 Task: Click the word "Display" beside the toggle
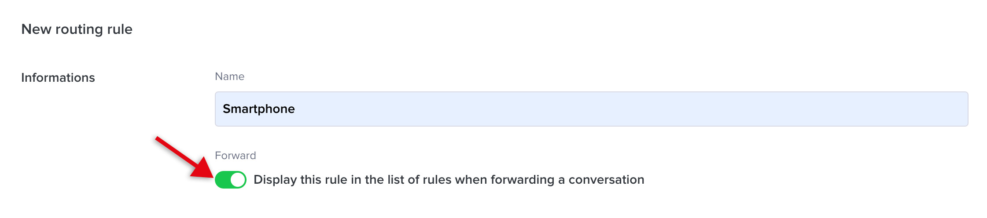pos(275,180)
